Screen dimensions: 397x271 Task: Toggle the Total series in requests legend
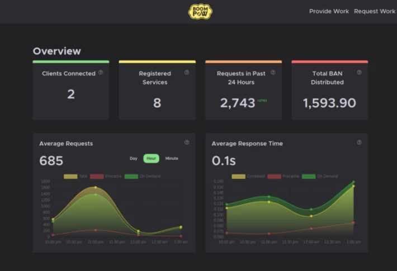[75, 177]
